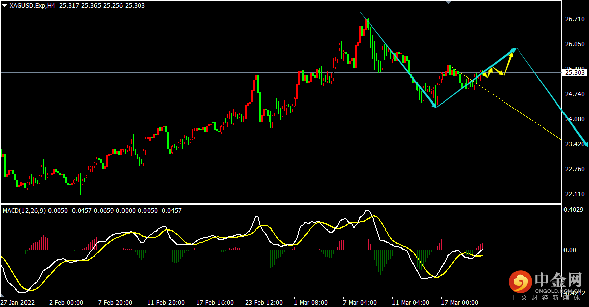Click the 2 Feb 00:00 time label
This screenshot has width=589, height=307.
(x=66, y=302)
